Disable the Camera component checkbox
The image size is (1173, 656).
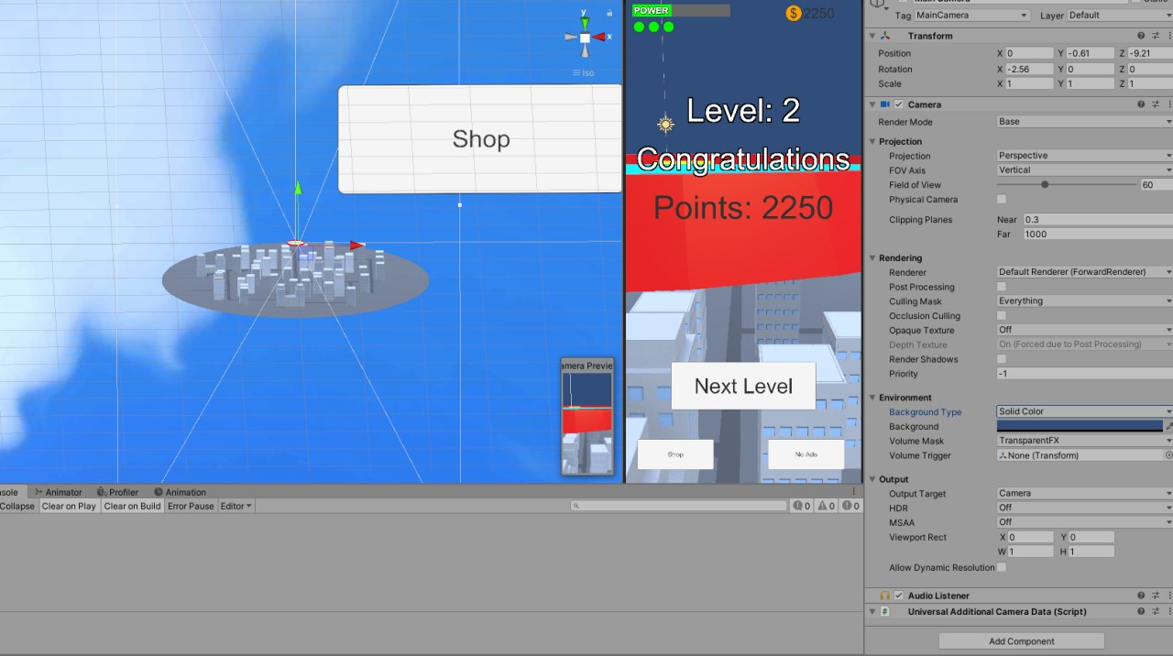coord(899,104)
